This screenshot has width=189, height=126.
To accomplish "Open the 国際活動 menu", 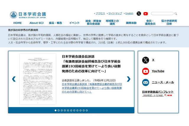I will [x=131, y=23].
